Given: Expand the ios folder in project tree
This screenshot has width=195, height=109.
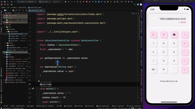Looking at the screenshot, I should (5, 25).
